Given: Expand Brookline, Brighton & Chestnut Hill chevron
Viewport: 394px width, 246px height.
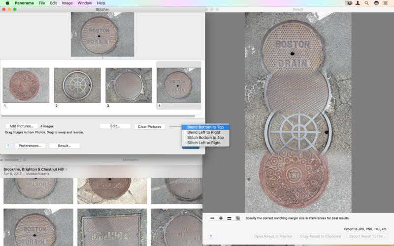Looking at the screenshot, I should (x=66, y=169).
